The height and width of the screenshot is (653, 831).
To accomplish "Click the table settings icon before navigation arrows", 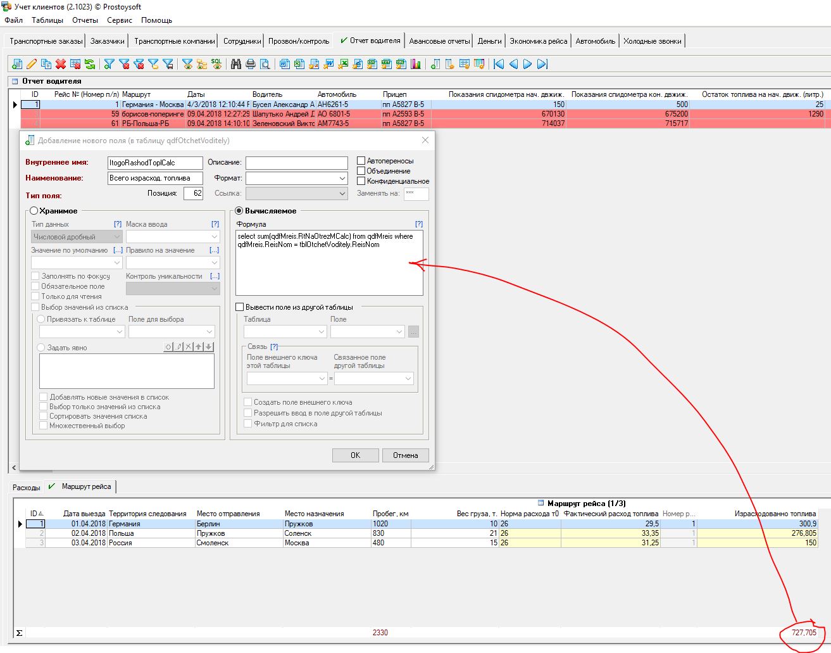I will pyautogui.click(x=479, y=64).
